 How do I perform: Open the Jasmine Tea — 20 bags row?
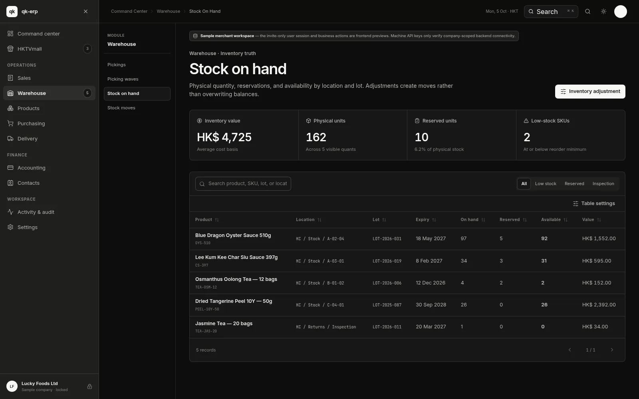pos(407,327)
